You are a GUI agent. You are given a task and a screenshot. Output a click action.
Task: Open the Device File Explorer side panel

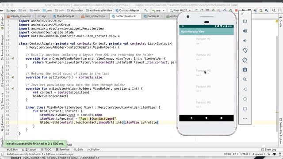point(281,131)
